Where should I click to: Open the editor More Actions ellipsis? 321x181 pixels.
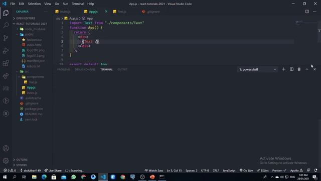tap(314, 12)
